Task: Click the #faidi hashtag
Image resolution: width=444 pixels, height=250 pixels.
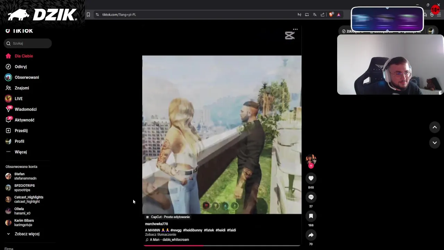Action: click(231, 230)
